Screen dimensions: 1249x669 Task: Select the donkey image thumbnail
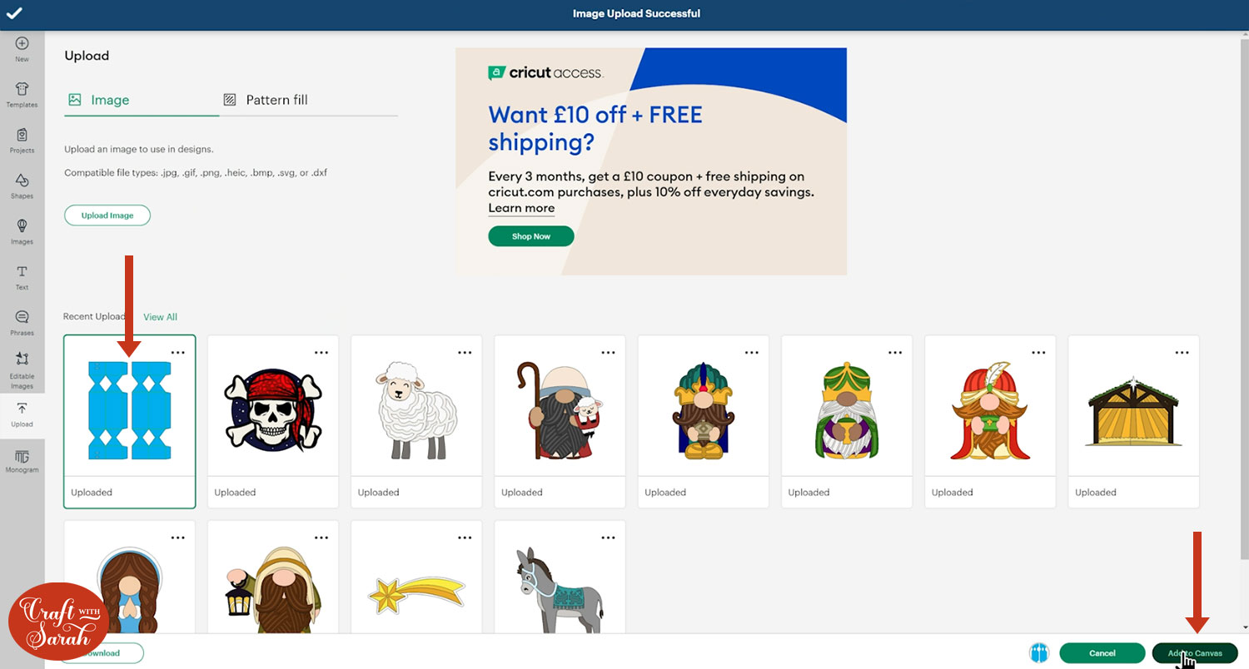tap(560, 577)
